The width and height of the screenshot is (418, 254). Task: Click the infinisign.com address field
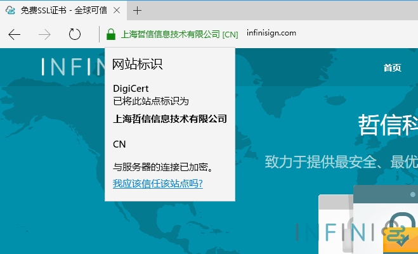[x=273, y=34]
